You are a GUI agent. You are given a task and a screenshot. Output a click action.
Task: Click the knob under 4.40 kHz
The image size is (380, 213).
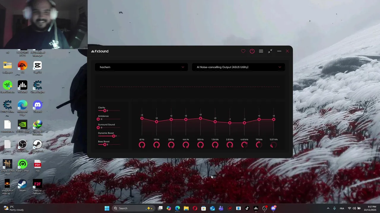click(244, 145)
